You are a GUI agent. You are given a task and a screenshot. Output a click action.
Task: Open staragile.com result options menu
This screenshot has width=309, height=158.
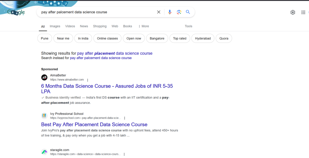(124, 154)
